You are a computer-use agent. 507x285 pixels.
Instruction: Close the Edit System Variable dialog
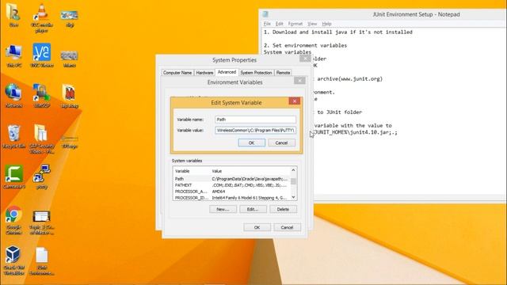(295, 101)
